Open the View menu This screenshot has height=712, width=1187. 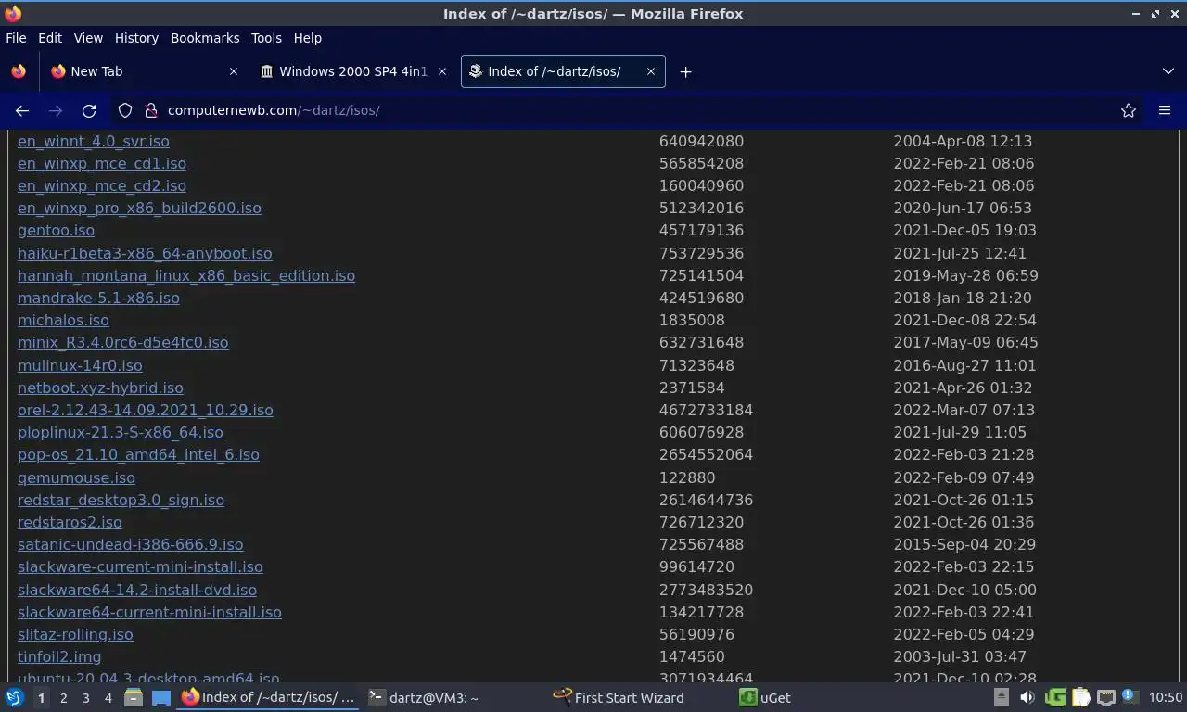pyautogui.click(x=88, y=38)
